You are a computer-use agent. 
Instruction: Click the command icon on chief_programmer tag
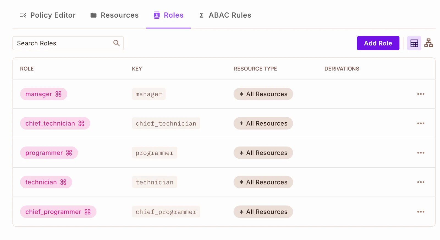tap(87, 212)
